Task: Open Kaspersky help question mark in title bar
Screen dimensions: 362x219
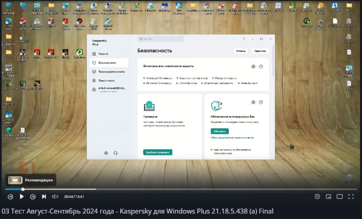Action: [x=244, y=39]
